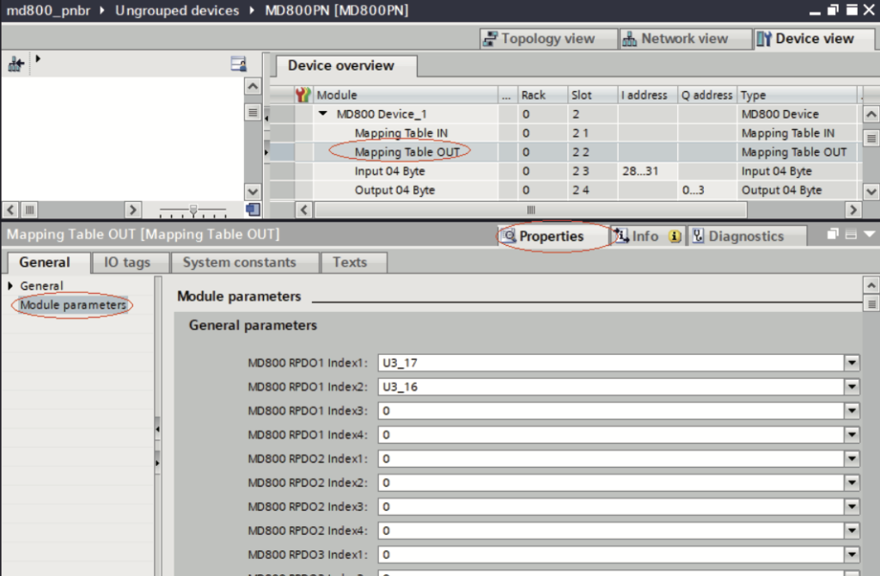
Task: Click the wrench status column icon
Action: coord(302,95)
